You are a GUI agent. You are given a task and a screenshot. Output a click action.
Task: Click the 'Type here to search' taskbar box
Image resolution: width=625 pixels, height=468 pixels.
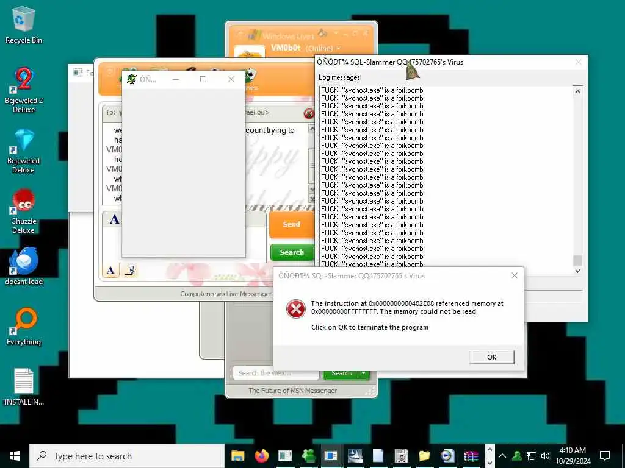point(127,456)
